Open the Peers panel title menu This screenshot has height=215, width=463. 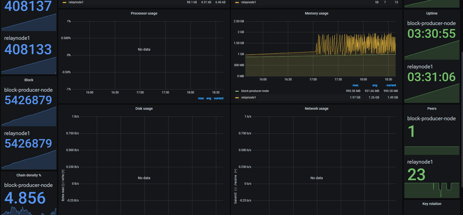pyautogui.click(x=432, y=109)
